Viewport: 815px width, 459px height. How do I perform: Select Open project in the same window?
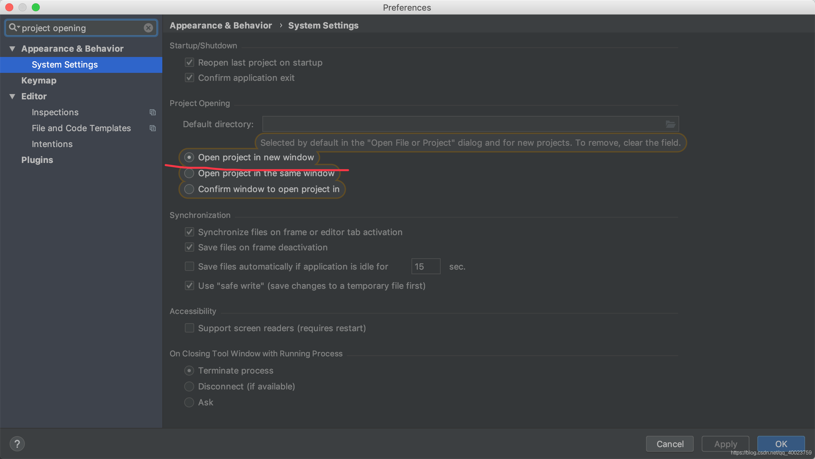pyautogui.click(x=189, y=173)
